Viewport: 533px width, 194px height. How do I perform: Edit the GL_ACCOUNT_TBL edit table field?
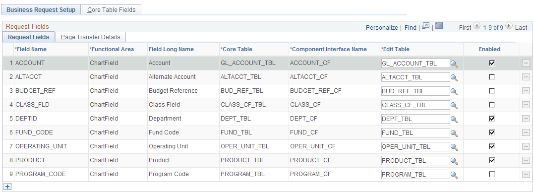pos(415,64)
